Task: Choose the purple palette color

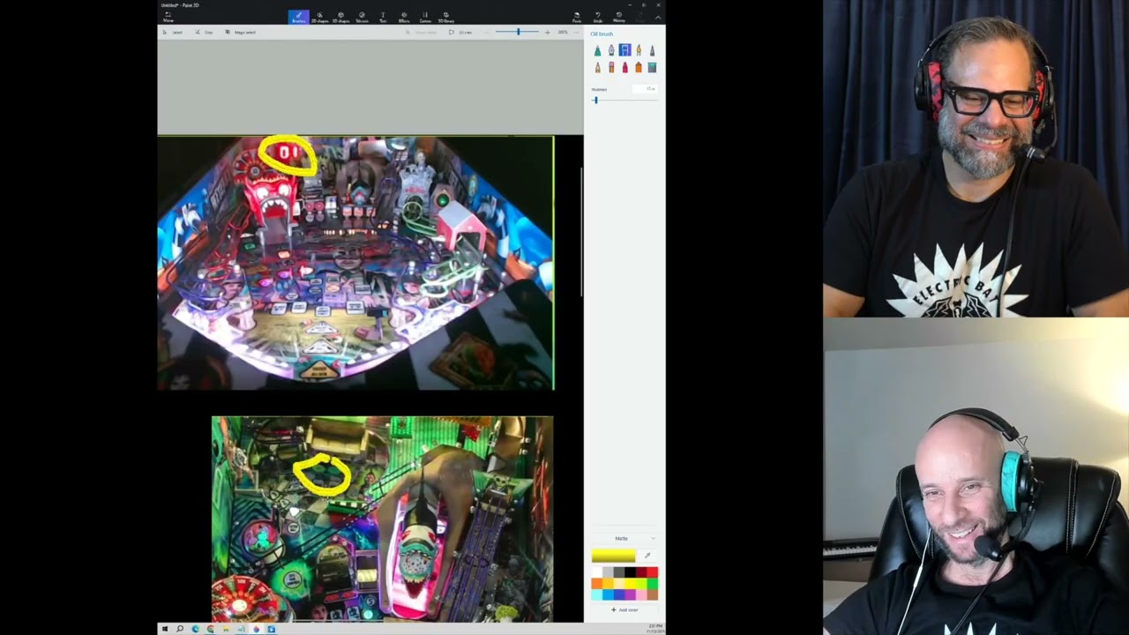Action: [630, 594]
